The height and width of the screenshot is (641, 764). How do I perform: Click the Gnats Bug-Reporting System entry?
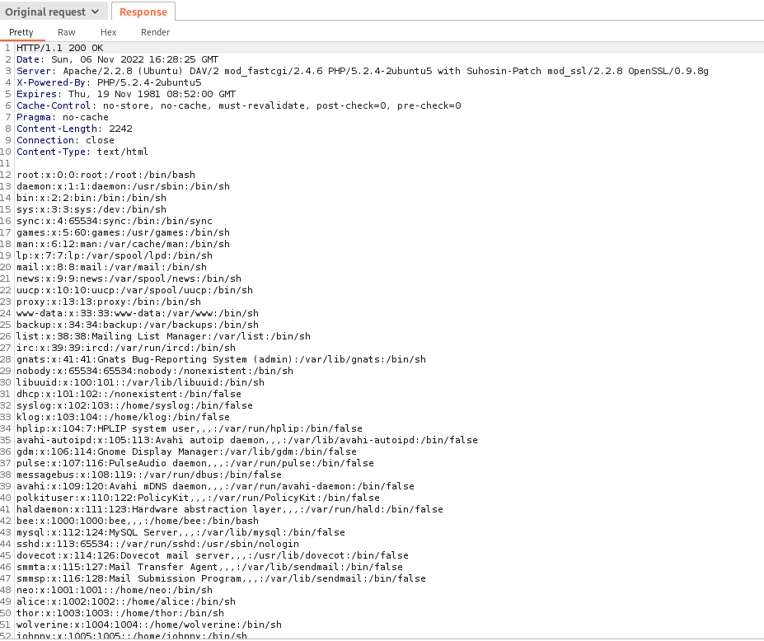tap(221, 359)
